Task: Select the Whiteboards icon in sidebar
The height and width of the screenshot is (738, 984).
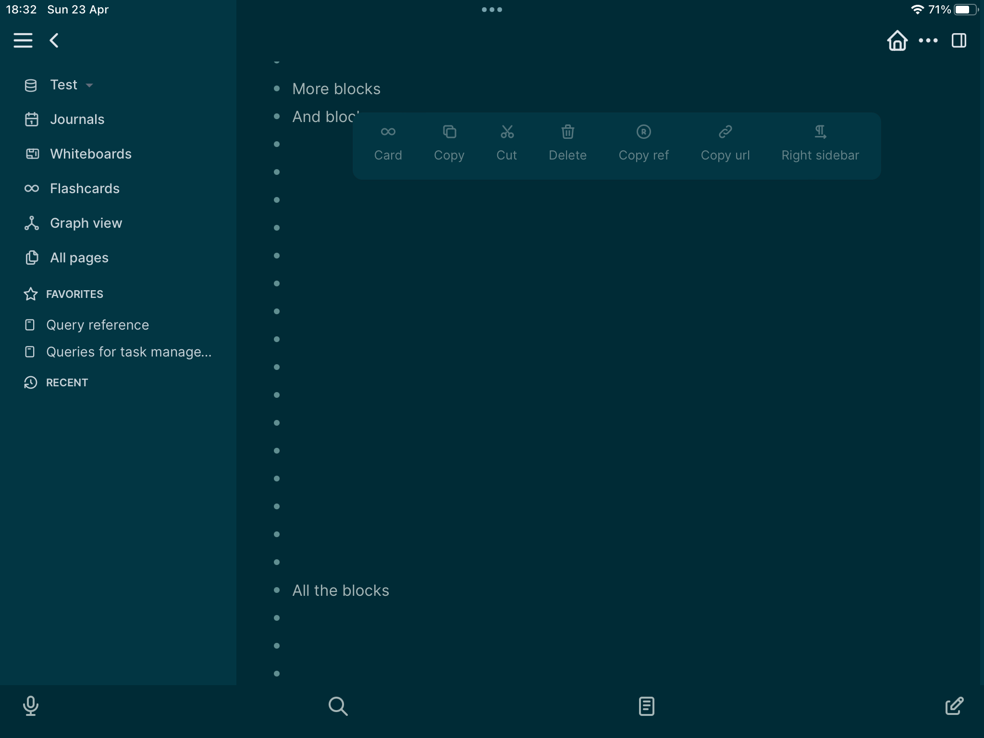Action: pyautogui.click(x=31, y=154)
